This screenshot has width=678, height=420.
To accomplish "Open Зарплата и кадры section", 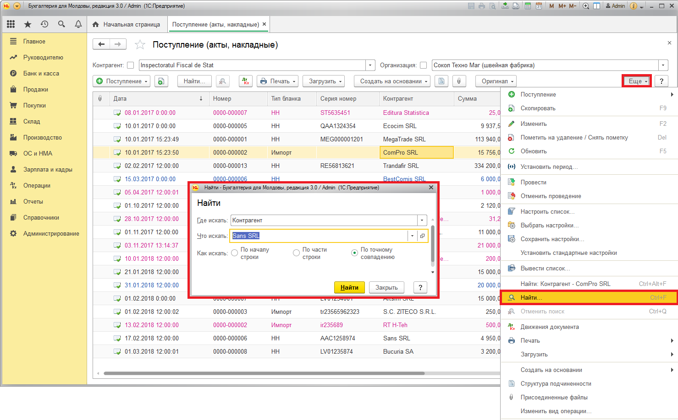I will [48, 169].
